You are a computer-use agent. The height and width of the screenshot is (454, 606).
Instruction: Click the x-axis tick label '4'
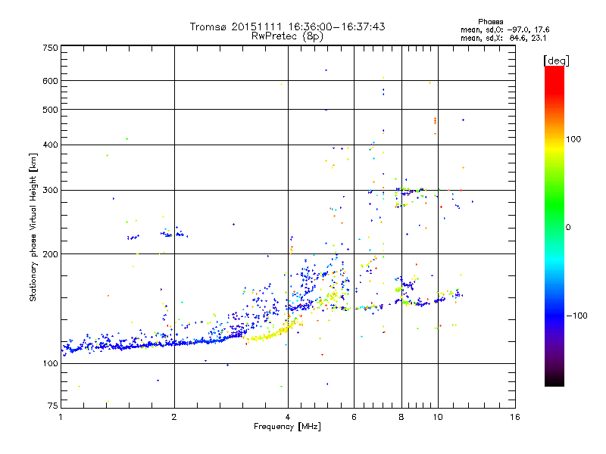[288, 417]
